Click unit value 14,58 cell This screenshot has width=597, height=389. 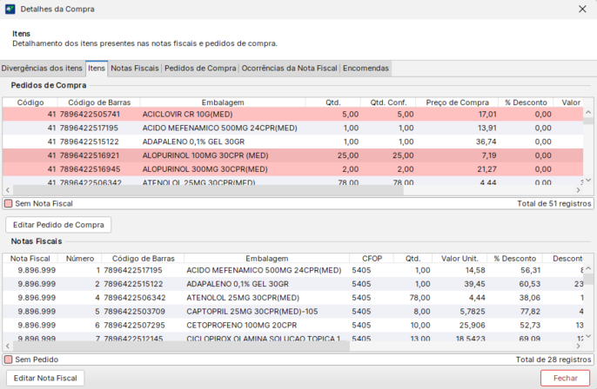476,271
